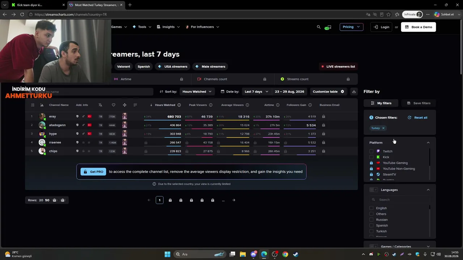Click the Login button
The image size is (463, 260).
(x=381, y=27)
